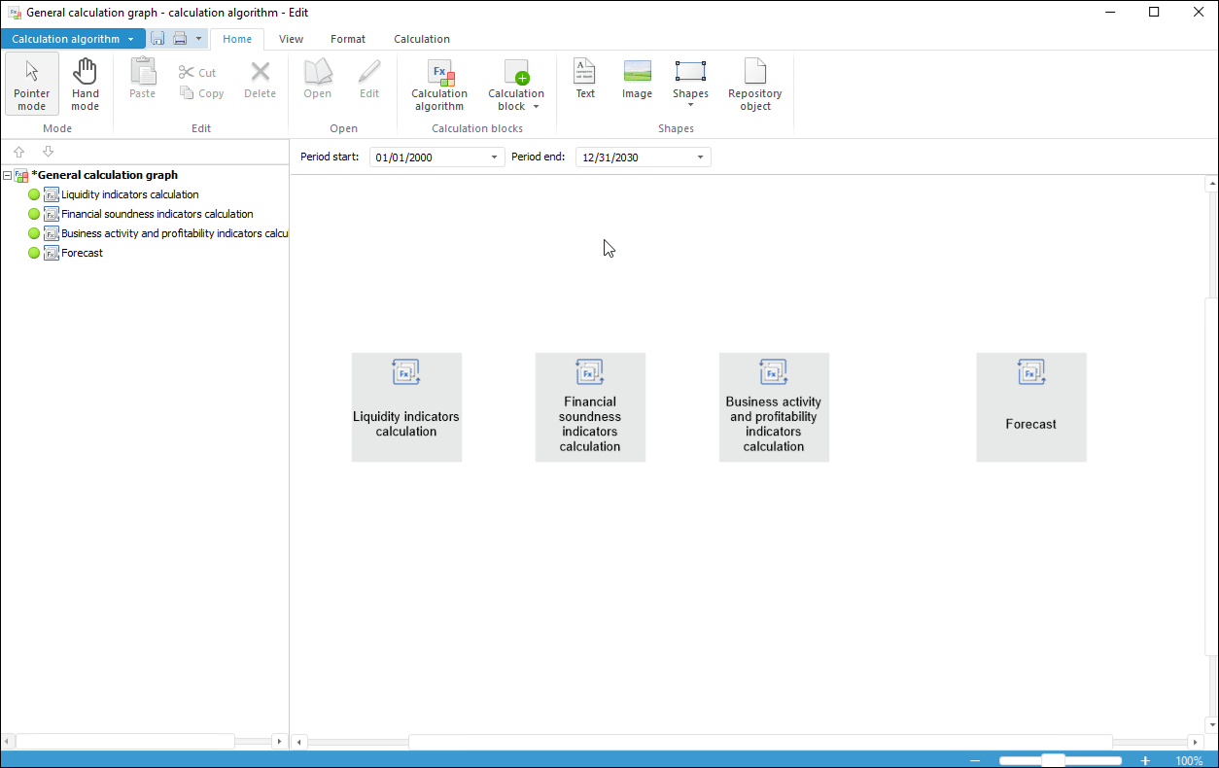
Task: Add a Text shape
Action: click(585, 79)
